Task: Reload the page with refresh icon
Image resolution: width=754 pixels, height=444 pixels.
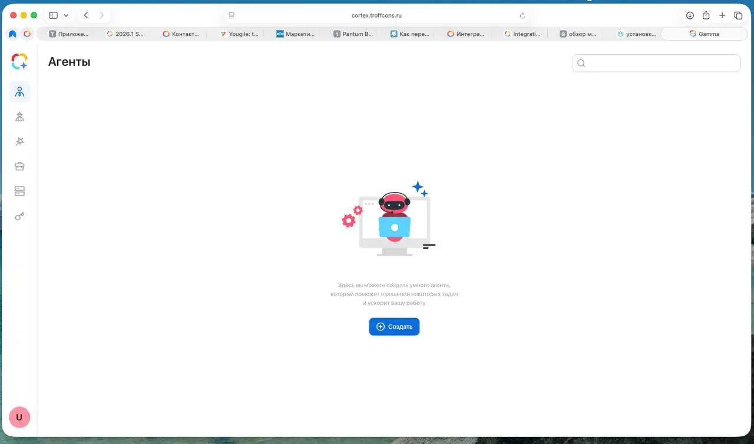Action: point(522,16)
